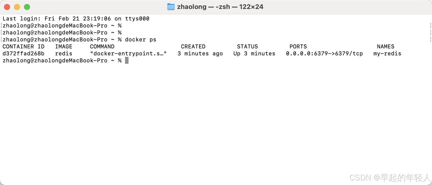Click the redis image name
Image resolution: width=432 pixels, height=185 pixels.
[64, 53]
